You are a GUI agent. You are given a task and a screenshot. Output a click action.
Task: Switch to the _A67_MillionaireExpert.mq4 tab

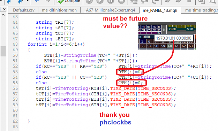[x=110, y=10]
